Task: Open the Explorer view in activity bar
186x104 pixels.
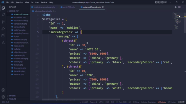Action: click(x=3, y=8)
